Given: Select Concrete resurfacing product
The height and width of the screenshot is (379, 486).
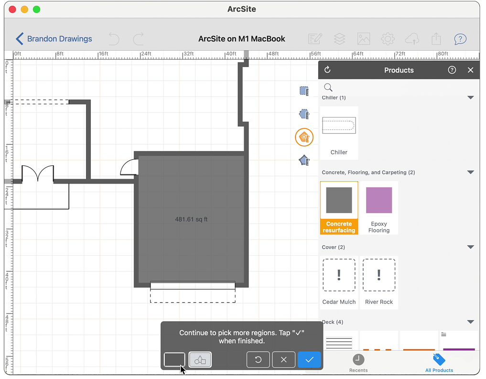Looking at the screenshot, I should [x=339, y=207].
